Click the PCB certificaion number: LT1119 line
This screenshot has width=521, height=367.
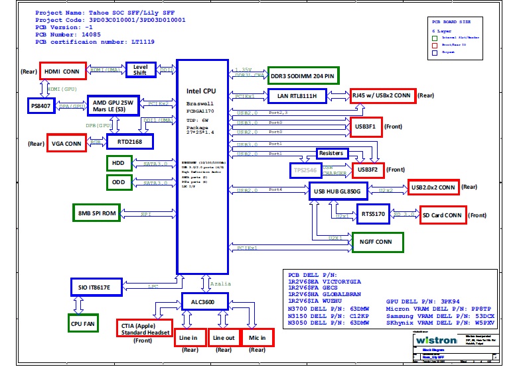click(95, 42)
